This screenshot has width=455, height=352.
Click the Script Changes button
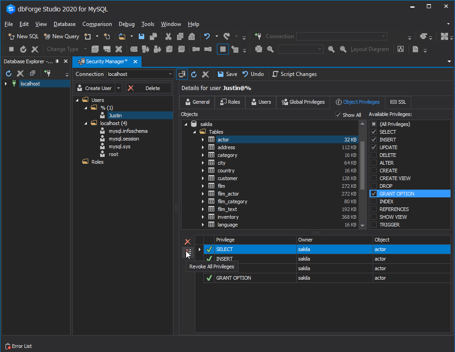click(294, 74)
